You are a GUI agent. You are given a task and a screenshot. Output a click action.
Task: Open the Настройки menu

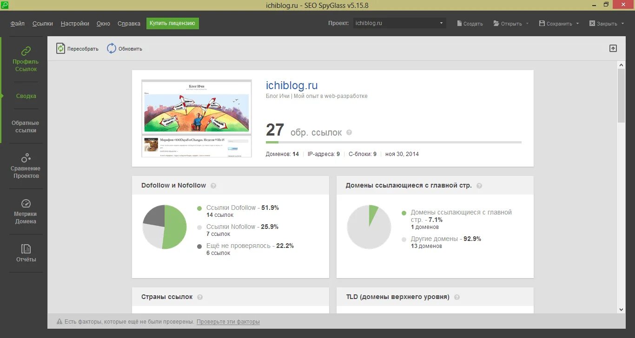point(75,23)
